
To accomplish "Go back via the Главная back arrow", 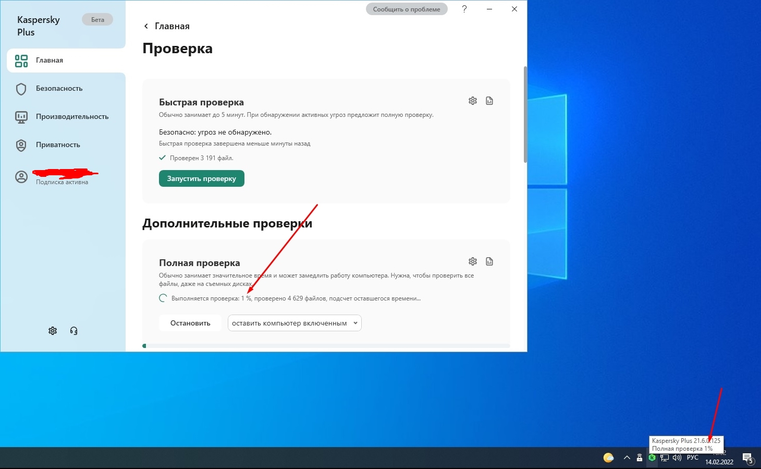I will coord(146,26).
